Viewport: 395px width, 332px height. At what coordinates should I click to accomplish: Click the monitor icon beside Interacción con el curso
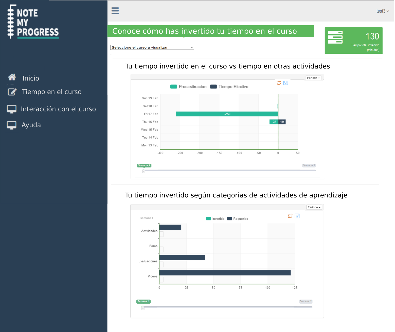click(x=12, y=109)
